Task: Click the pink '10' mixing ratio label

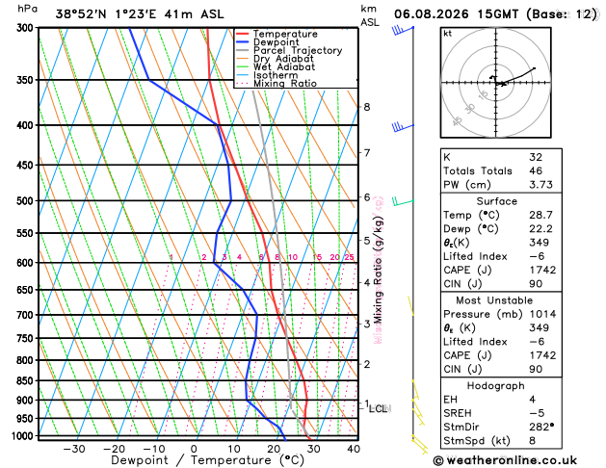Action: [x=293, y=257]
